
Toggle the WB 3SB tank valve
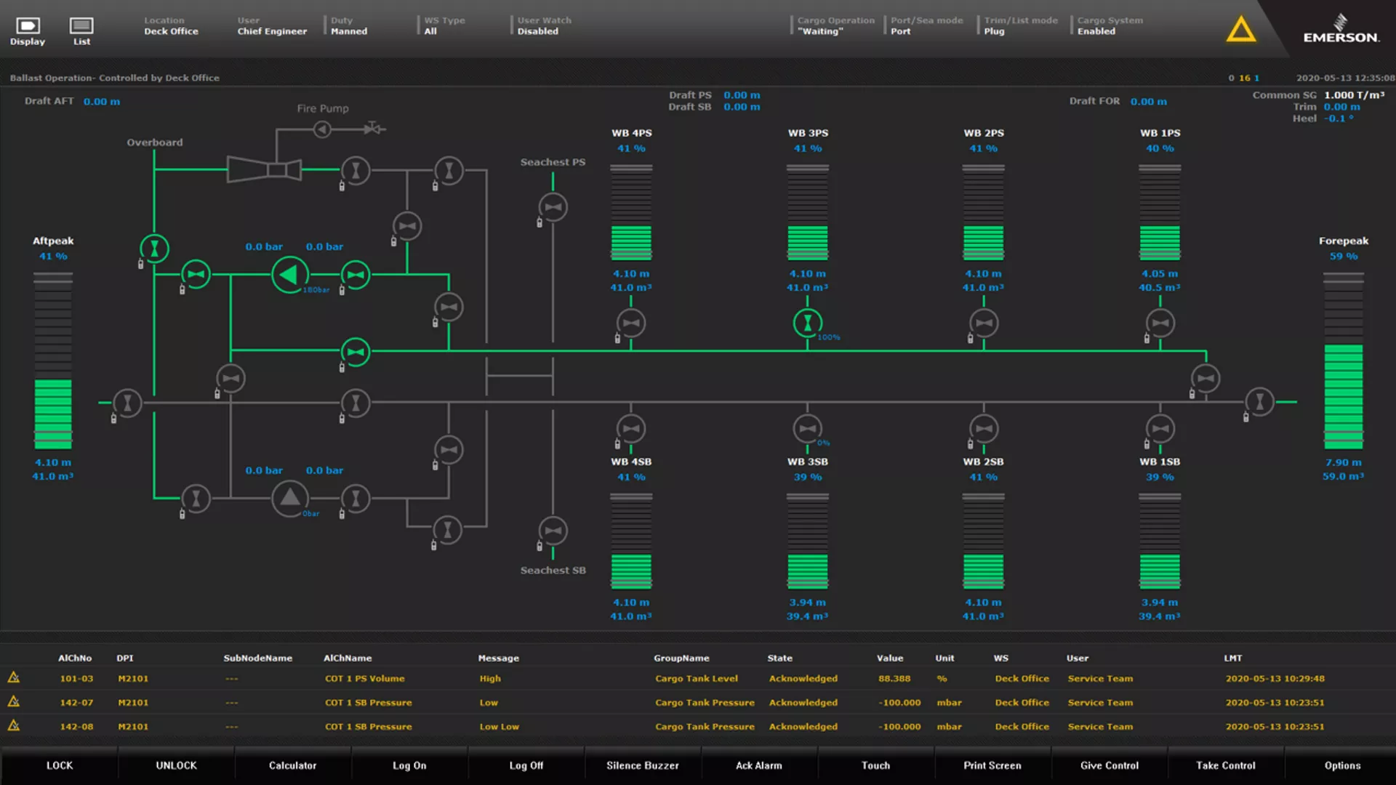tap(807, 429)
